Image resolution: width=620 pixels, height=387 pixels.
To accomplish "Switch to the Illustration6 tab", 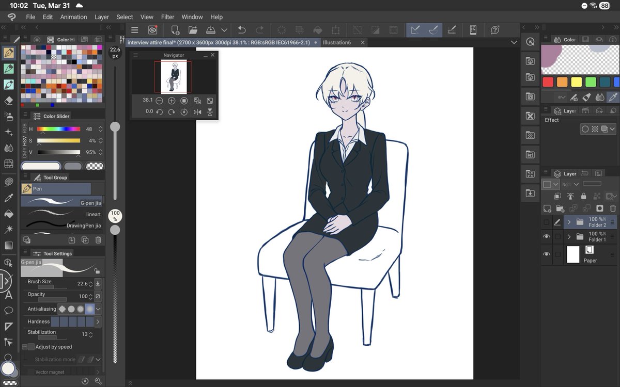I will 337,42.
